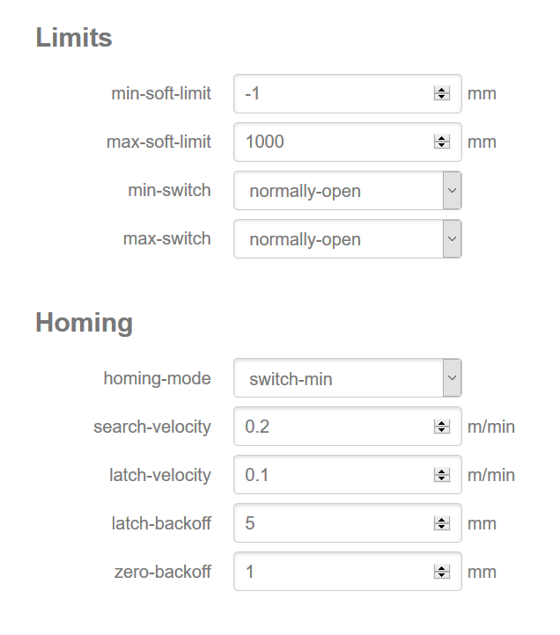Expand the homing-mode dropdown
The height and width of the screenshot is (635, 560).
click(x=347, y=379)
